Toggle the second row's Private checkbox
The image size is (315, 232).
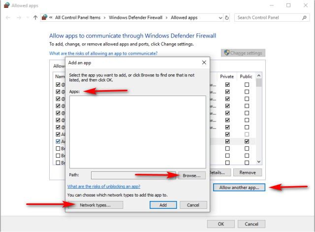point(227,92)
